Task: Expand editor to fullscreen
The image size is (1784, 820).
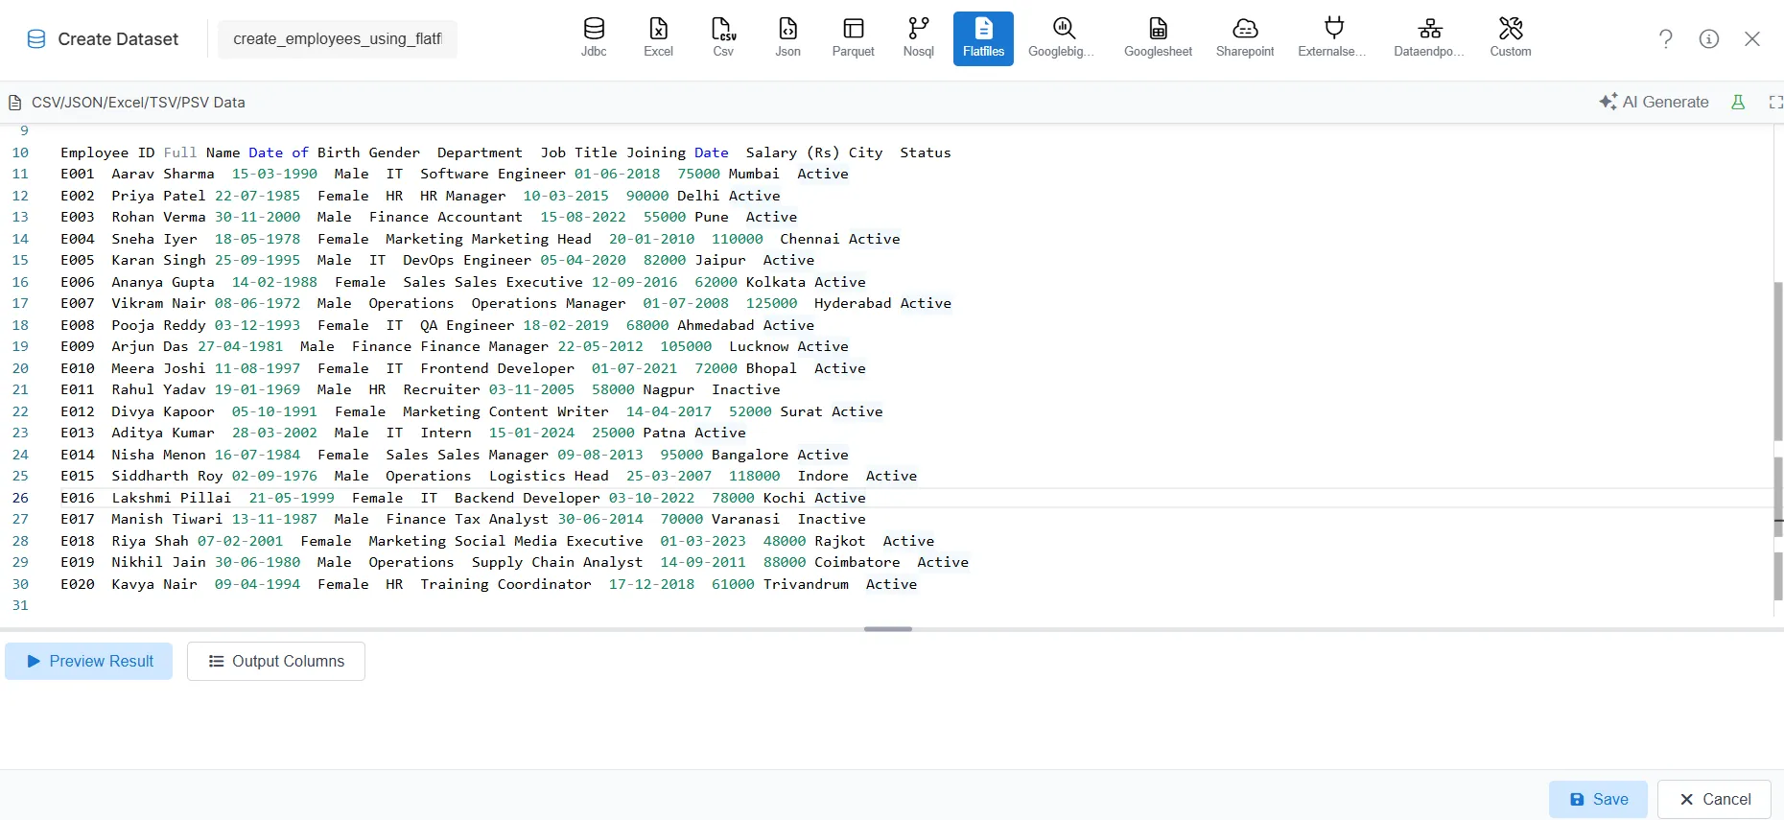Action: [1775, 102]
